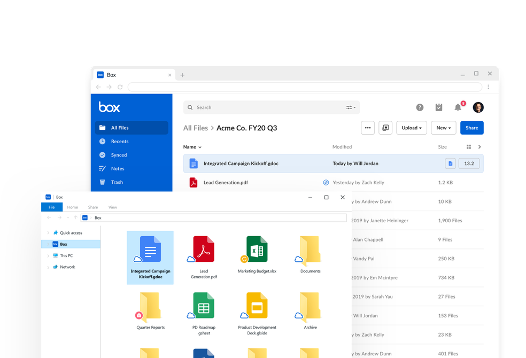Click the gdoc file icon in the web list
This screenshot has height=358, width=526.
(194, 164)
